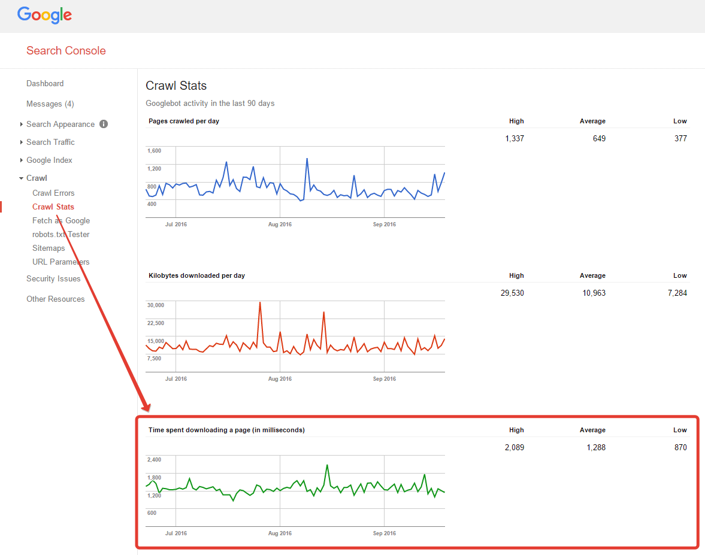
Task: Click the Google logo
Action: point(44,15)
